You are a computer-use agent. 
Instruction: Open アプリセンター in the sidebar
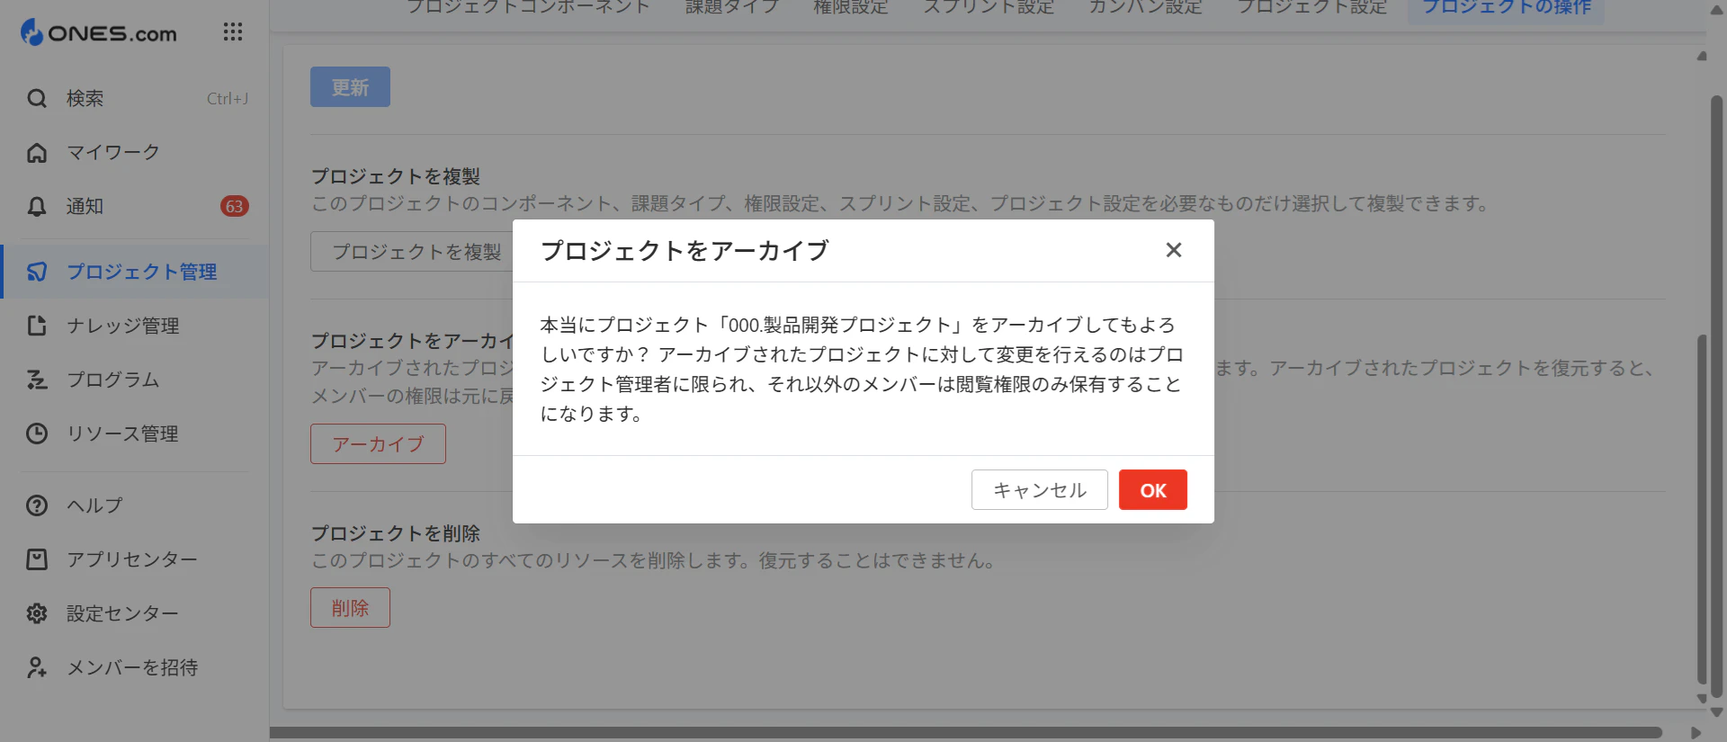(135, 559)
